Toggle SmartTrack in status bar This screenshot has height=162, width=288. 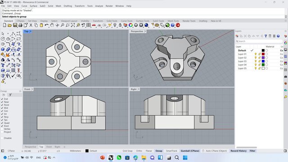[x=171, y=151]
